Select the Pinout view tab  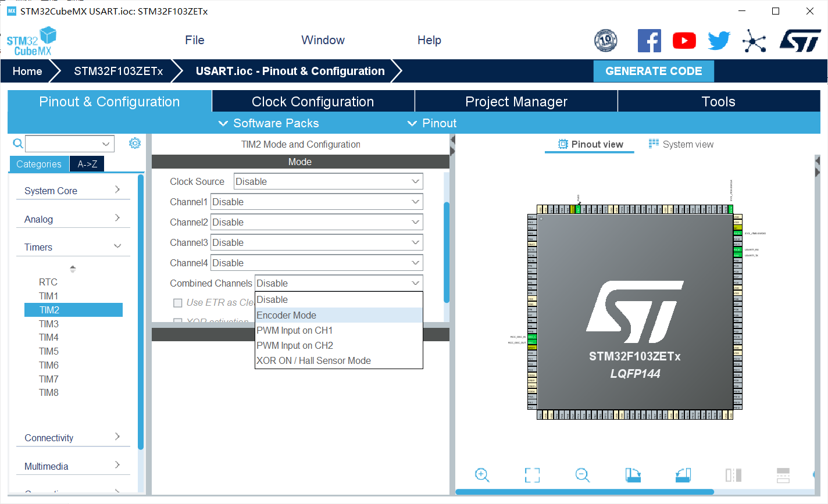click(x=590, y=144)
